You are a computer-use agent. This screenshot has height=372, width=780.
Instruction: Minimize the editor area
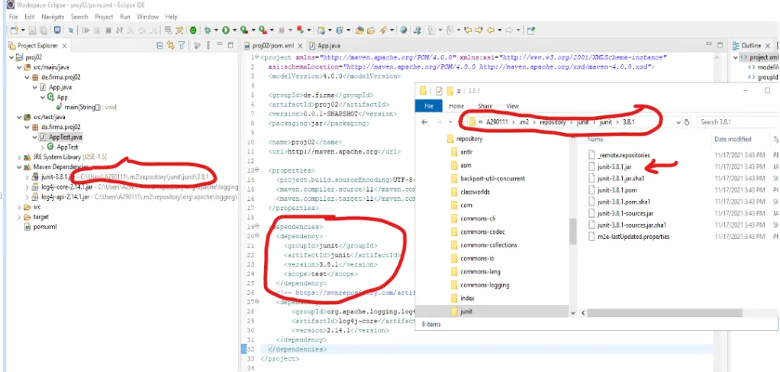point(709,45)
